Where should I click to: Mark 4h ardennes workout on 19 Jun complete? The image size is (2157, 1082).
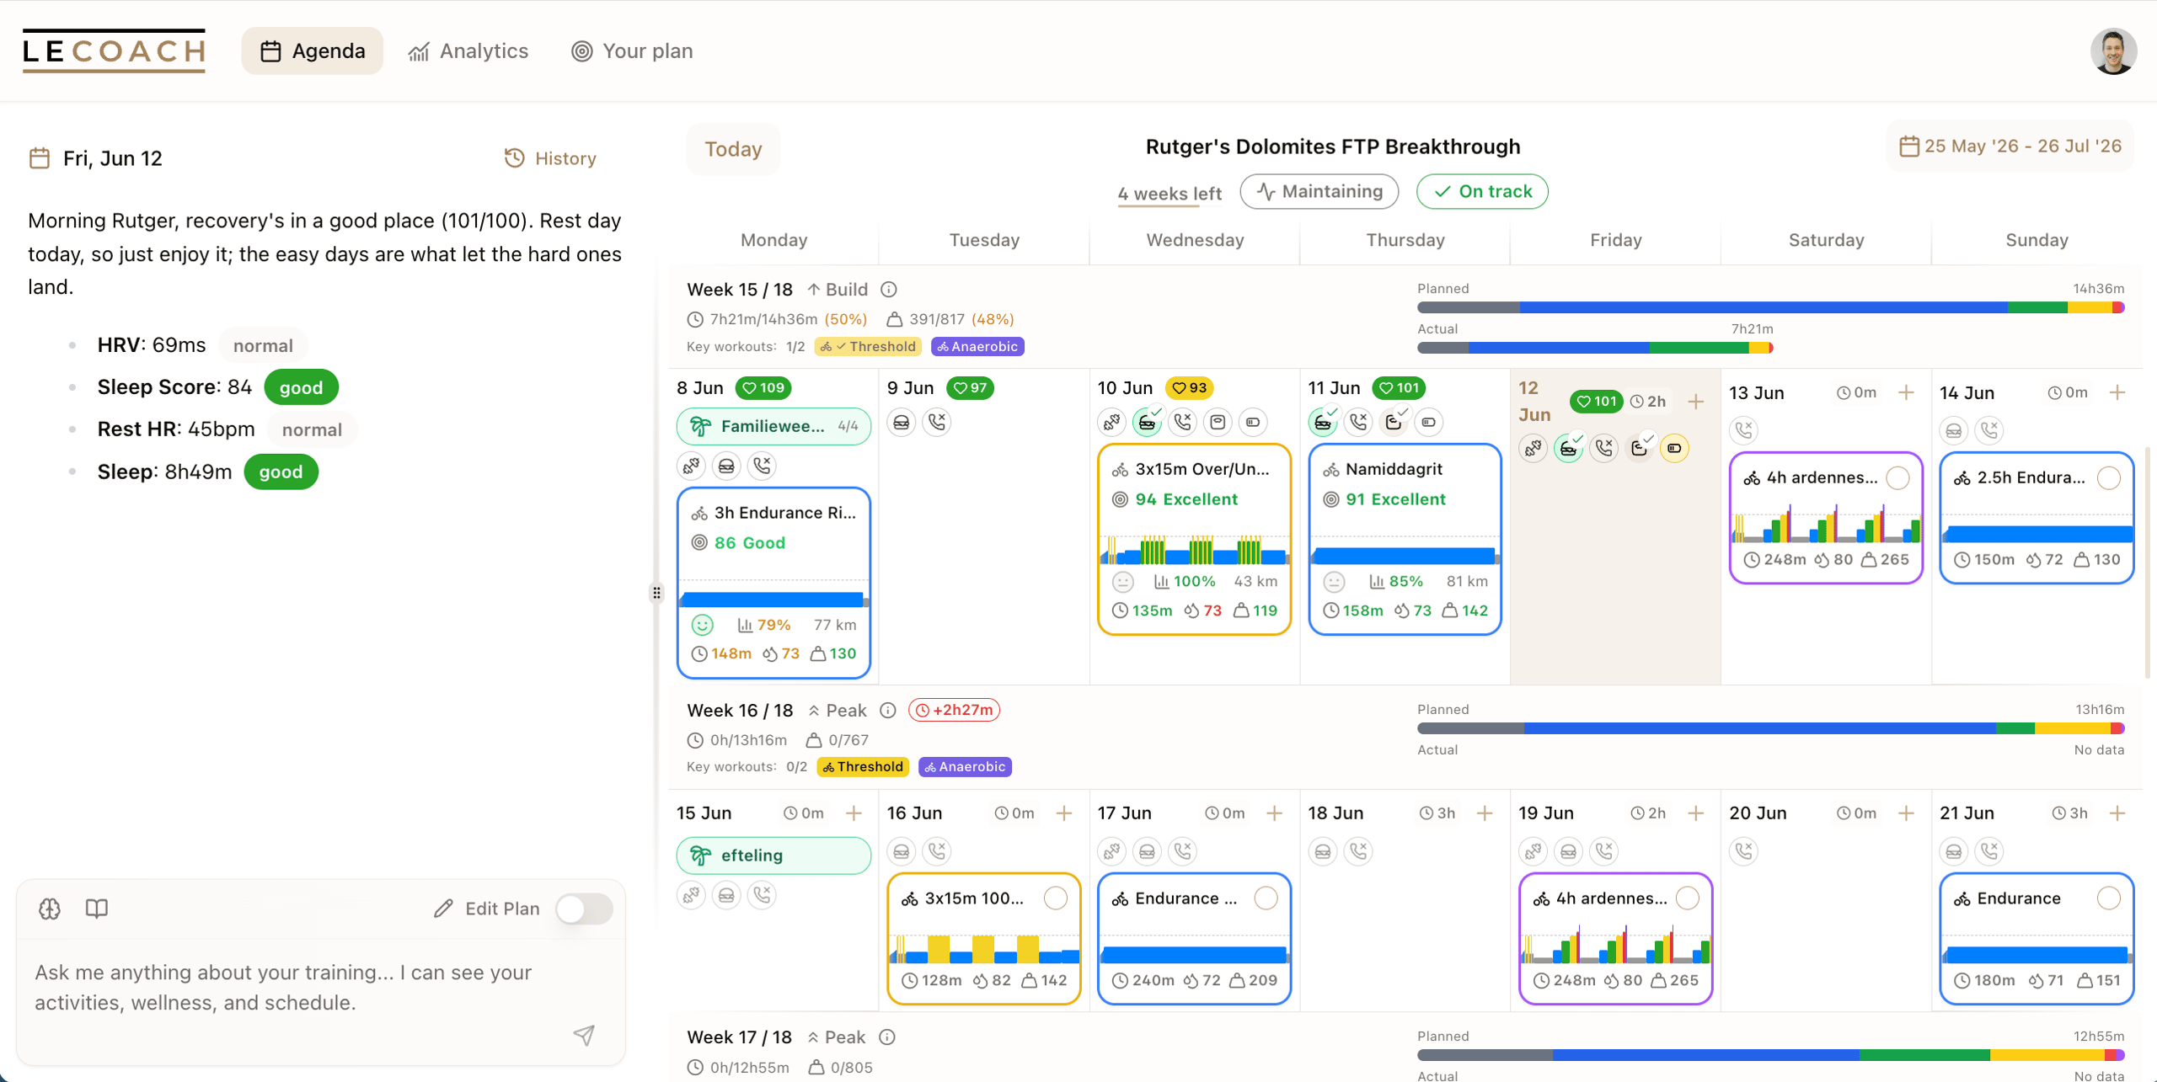[1688, 898]
